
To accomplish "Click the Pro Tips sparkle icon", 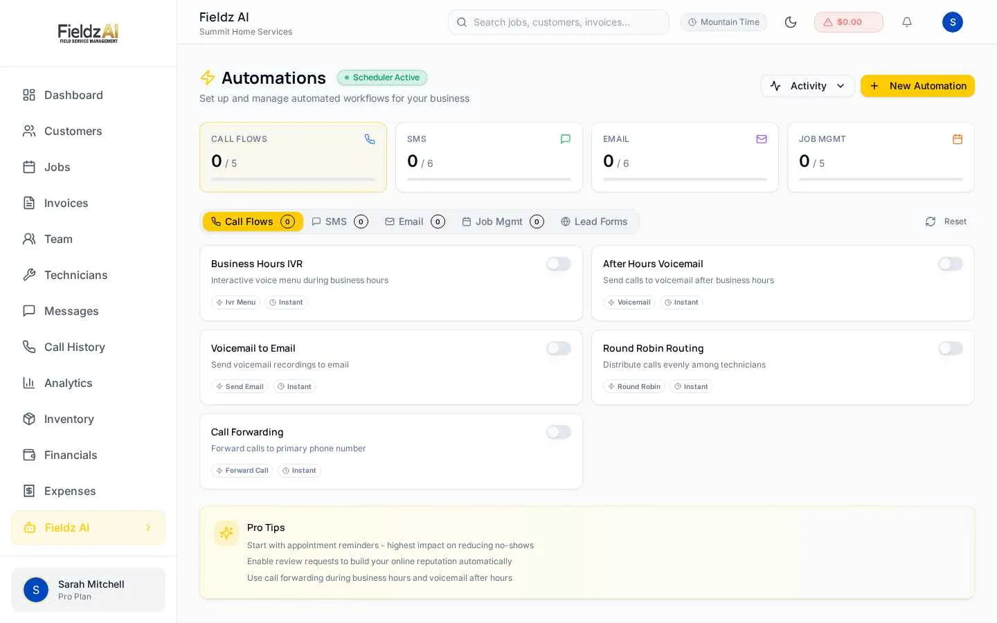I will click(x=226, y=533).
